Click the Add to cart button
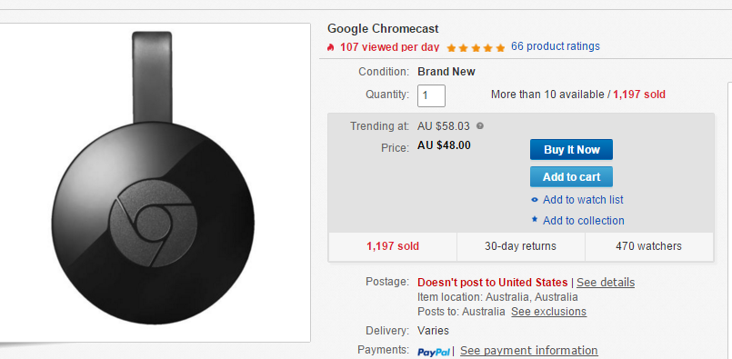The width and height of the screenshot is (732, 359). (x=571, y=177)
